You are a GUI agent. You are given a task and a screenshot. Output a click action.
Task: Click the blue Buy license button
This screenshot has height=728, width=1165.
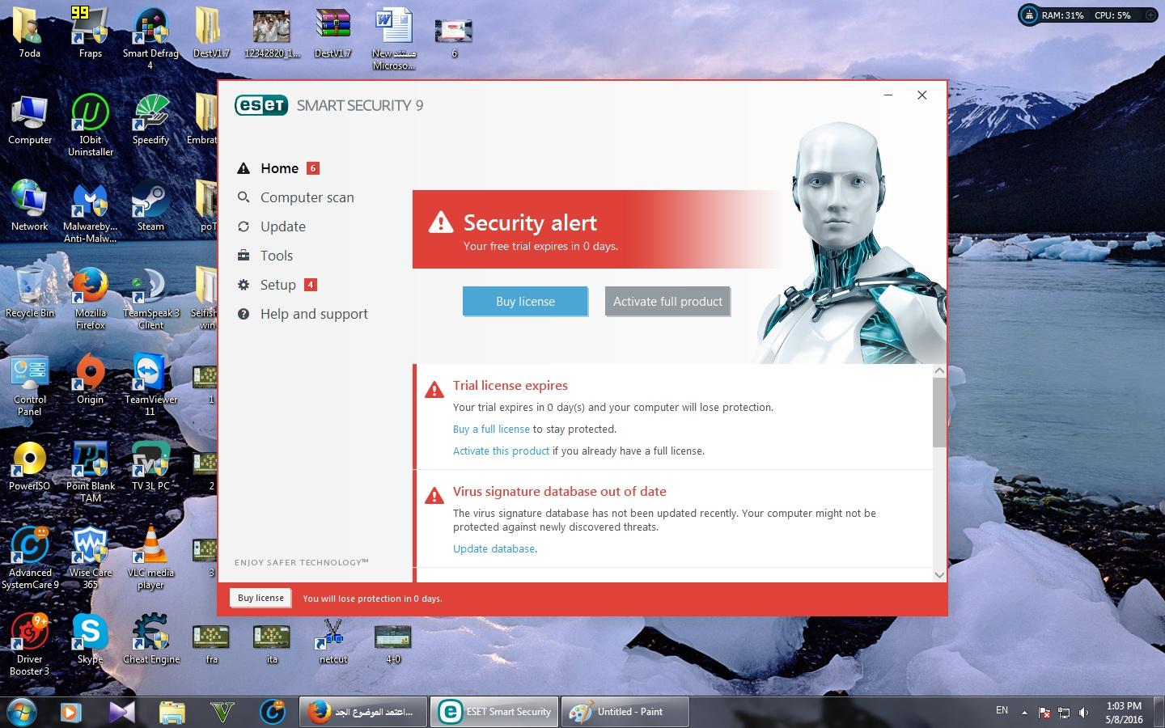[525, 301]
